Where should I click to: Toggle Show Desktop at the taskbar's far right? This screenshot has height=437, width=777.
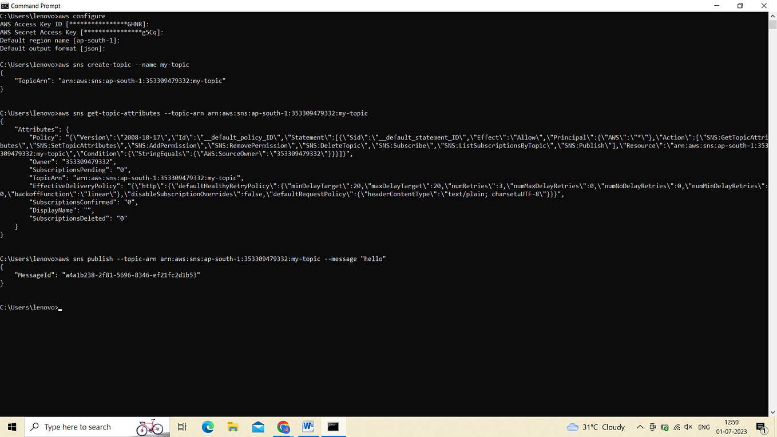click(x=775, y=427)
